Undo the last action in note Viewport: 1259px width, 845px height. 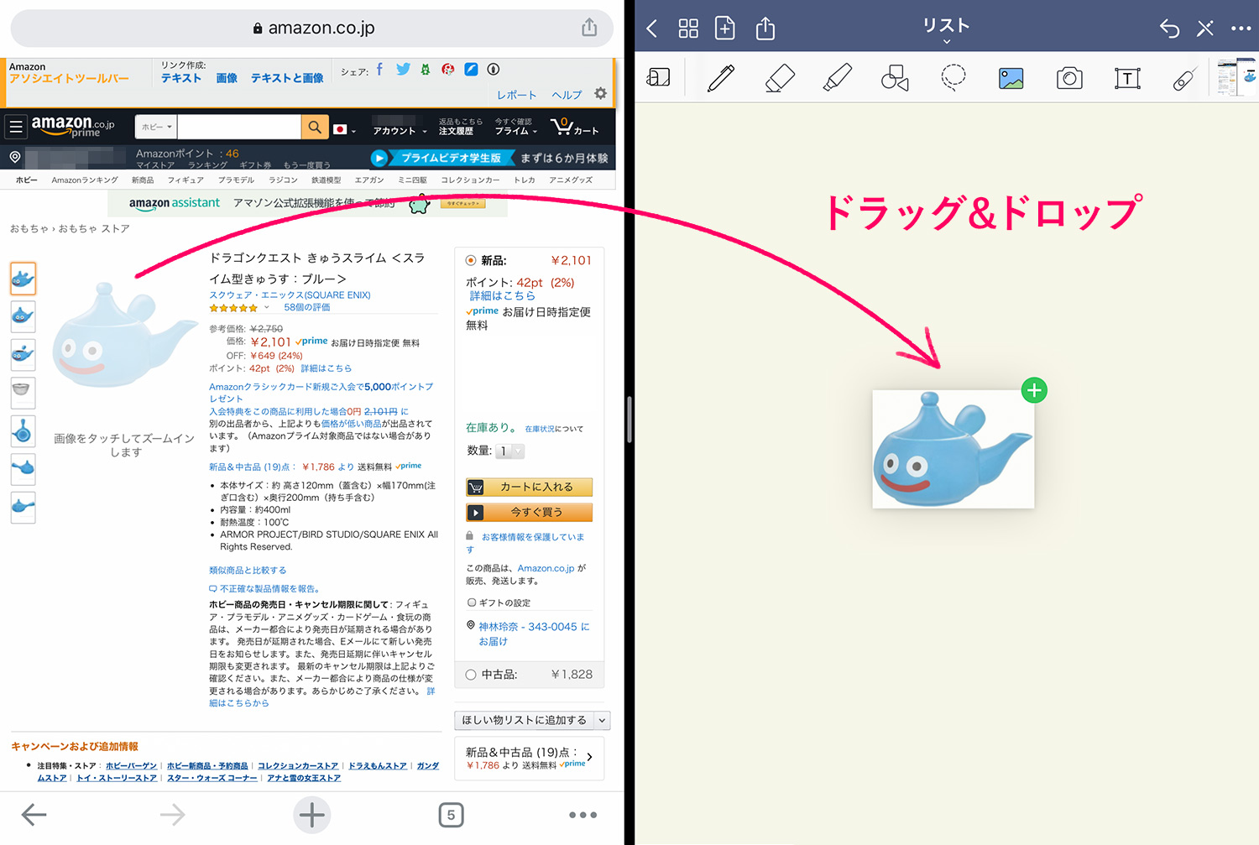tap(1169, 29)
